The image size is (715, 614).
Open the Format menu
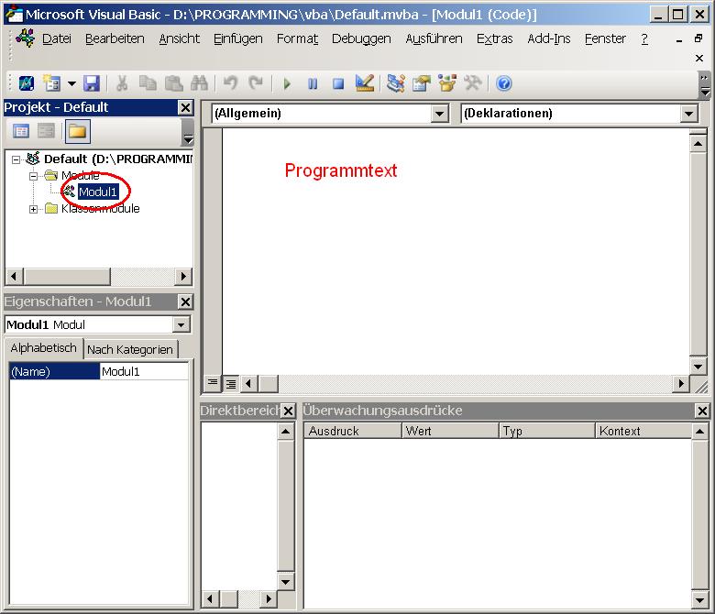point(297,38)
